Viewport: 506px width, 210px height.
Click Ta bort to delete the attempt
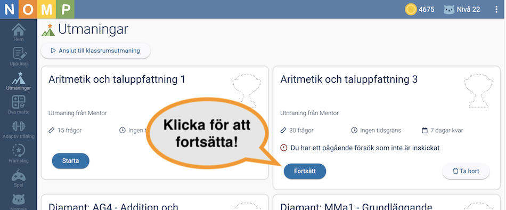466,171
